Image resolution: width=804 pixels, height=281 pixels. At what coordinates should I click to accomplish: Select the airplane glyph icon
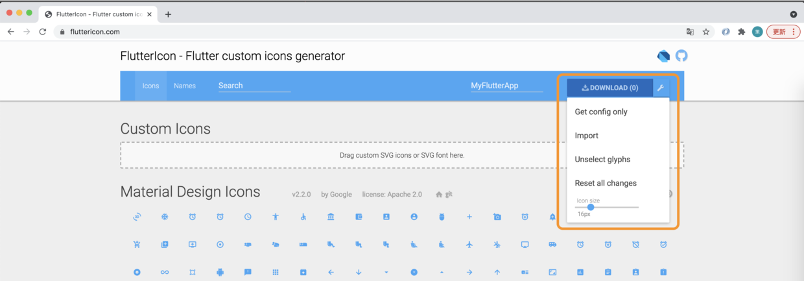tap(469, 245)
